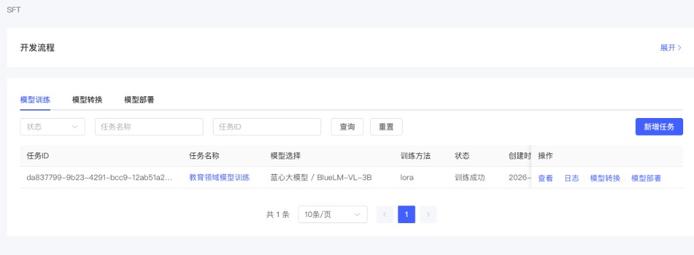The width and height of the screenshot is (694, 255).
Task: Click the 重置 button
Action: (386, 127)
